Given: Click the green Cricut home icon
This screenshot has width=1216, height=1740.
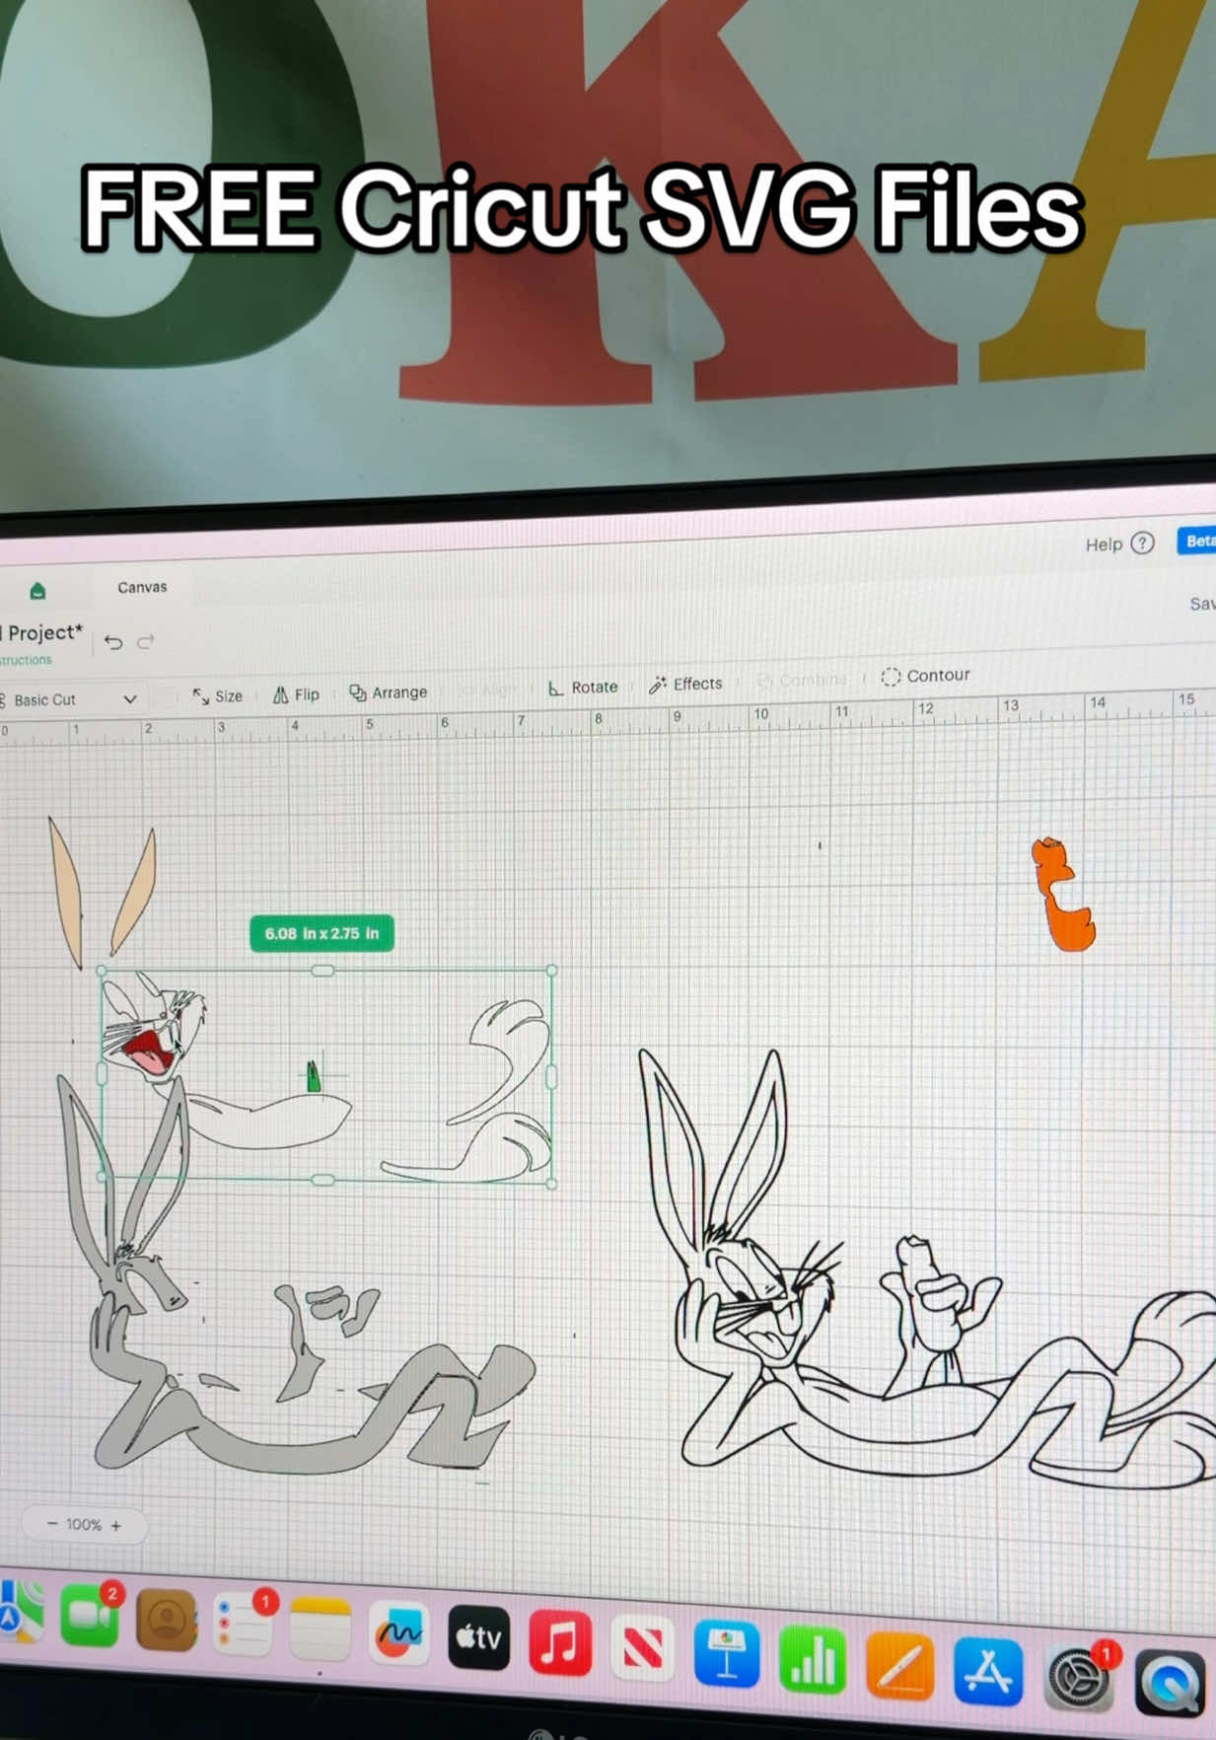Looking at the screenshot, I should coord(37,591).
